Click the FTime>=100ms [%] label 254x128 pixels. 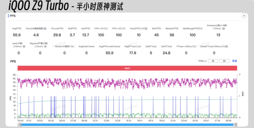pyautogui.click(x=186, y=47)
